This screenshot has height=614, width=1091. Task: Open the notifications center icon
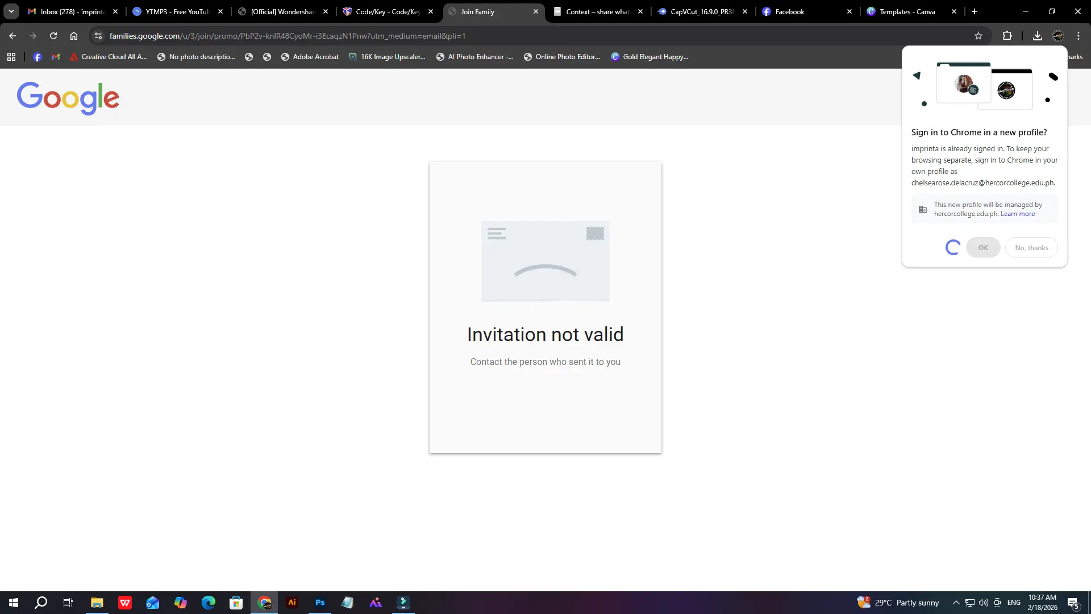(1073, 603)
